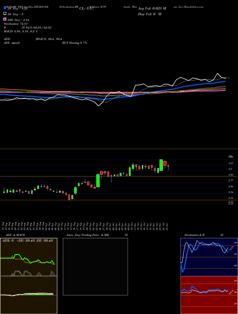
Task: Select the '200 Day = 2.84' legend text
Action: tap(19, 20)
